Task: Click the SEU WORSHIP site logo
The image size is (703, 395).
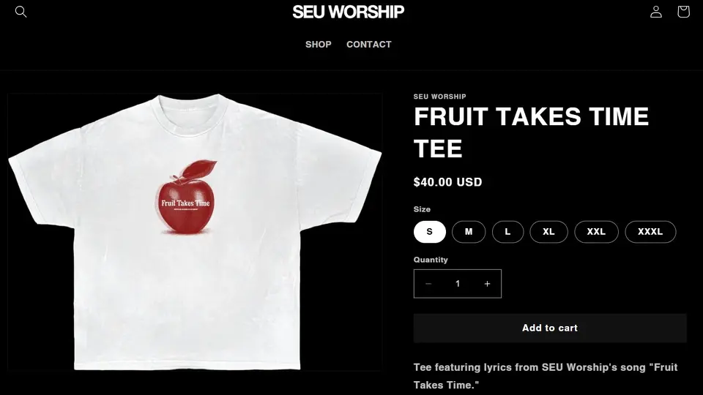Action: click(349, 12)
